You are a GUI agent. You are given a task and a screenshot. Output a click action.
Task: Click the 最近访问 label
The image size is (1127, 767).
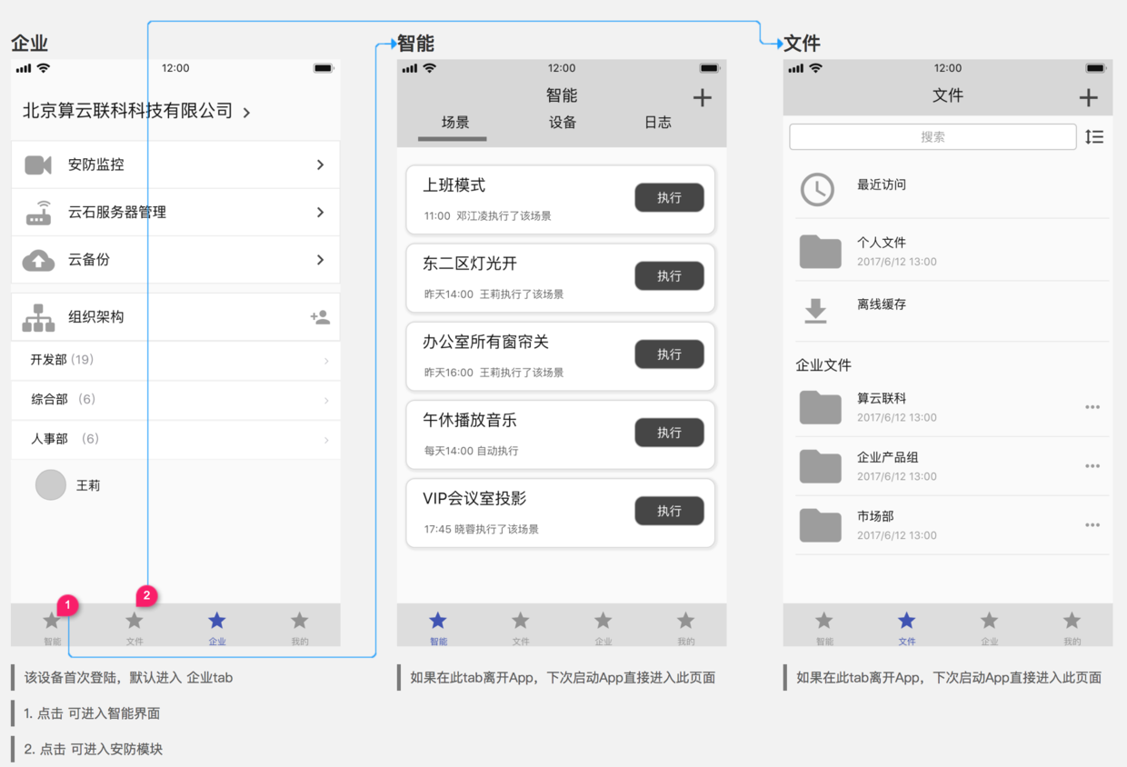(882, 184)
